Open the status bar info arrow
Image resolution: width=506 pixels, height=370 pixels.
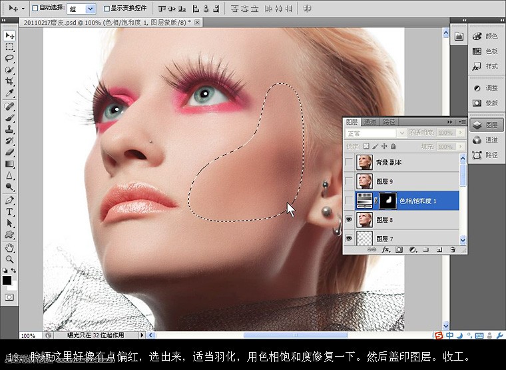(142, 335)
